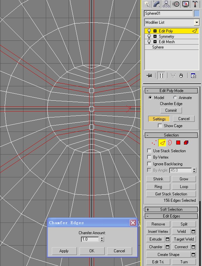This screenshot has height=266, width=202.
Task: Open Create Shape settings box icon
Action: click(193, 255)
